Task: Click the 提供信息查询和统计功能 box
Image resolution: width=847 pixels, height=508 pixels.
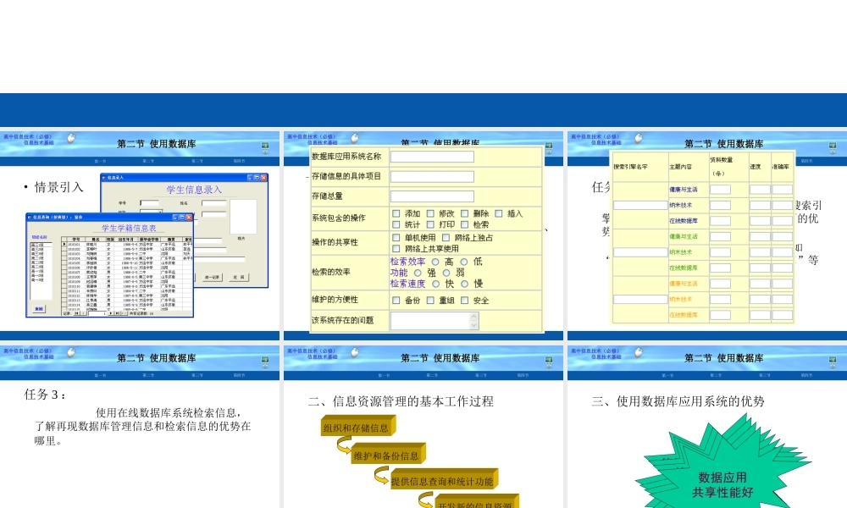Action: (x=444, y=479)
